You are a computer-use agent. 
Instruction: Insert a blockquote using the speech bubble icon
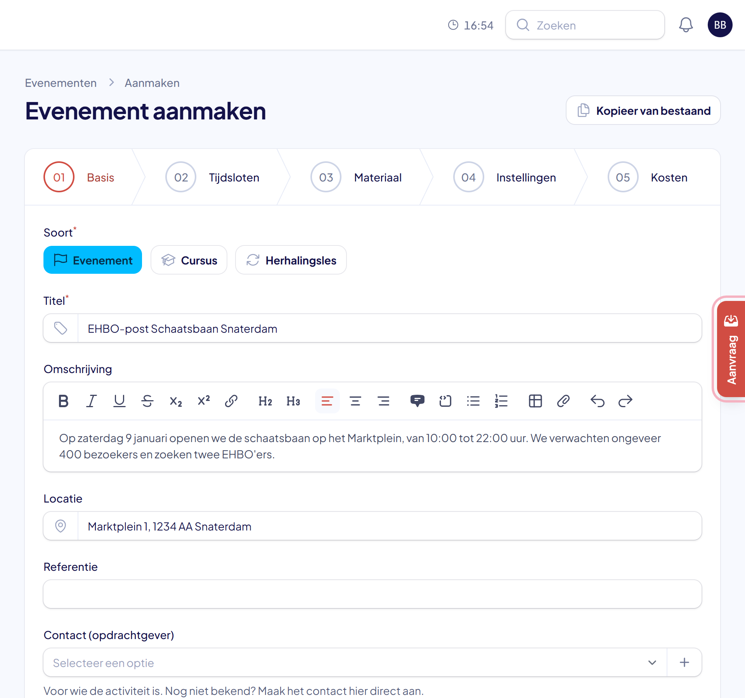click(418, 401)
